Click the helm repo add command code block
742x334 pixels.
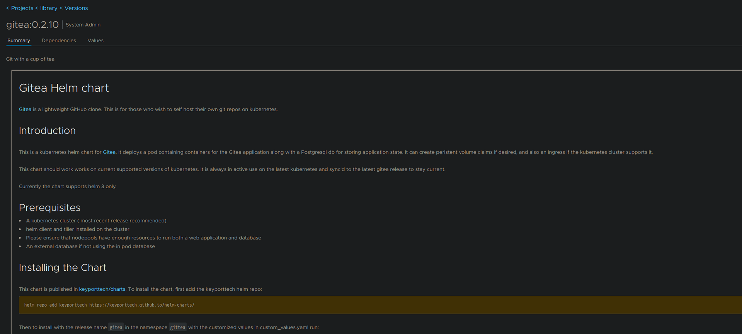coord(380,305)
